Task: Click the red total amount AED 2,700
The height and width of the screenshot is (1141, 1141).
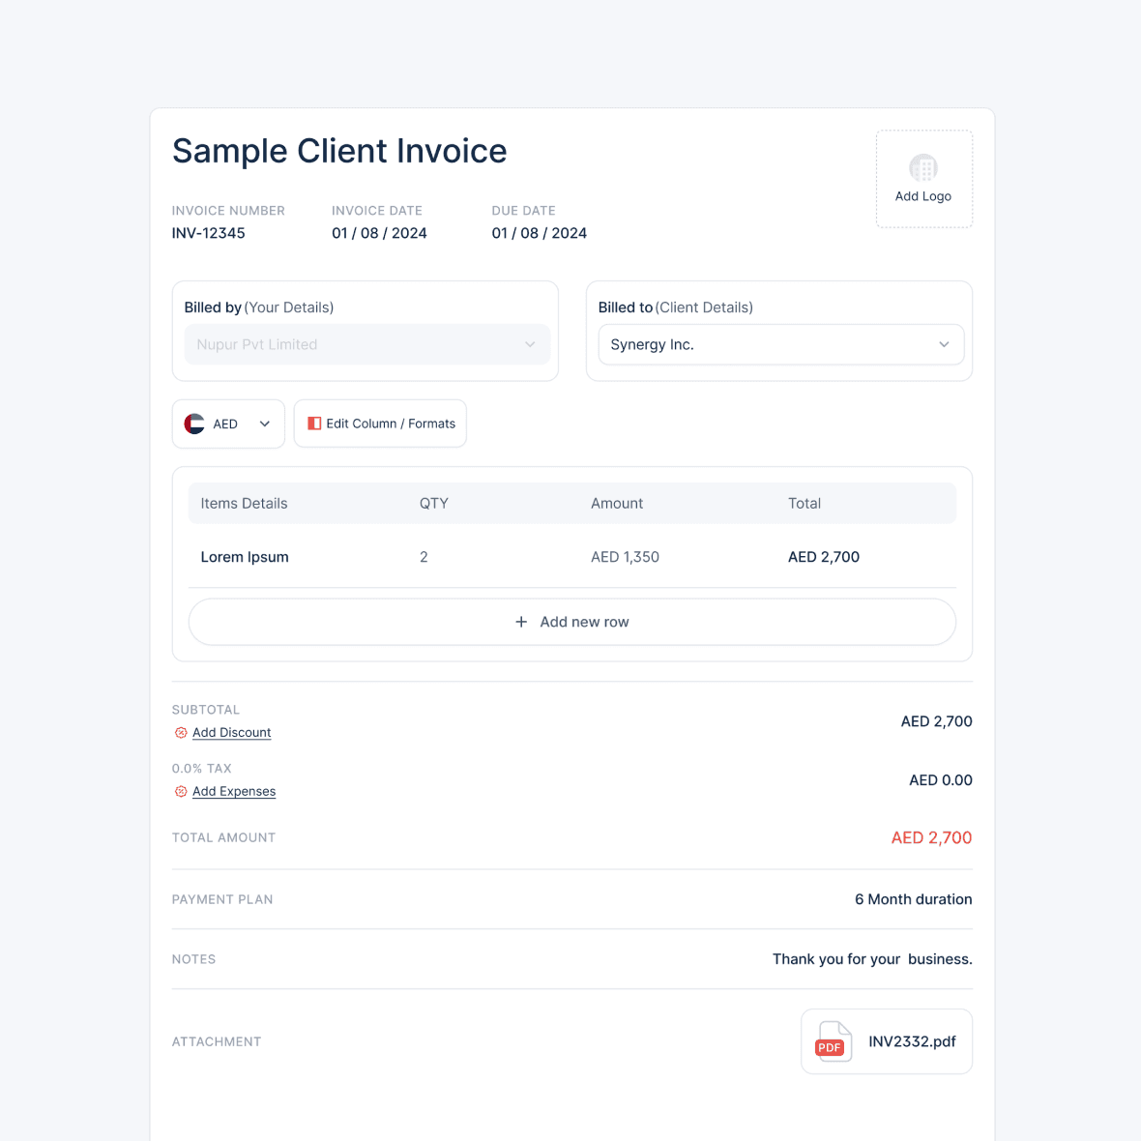Action: click(931, 838)
